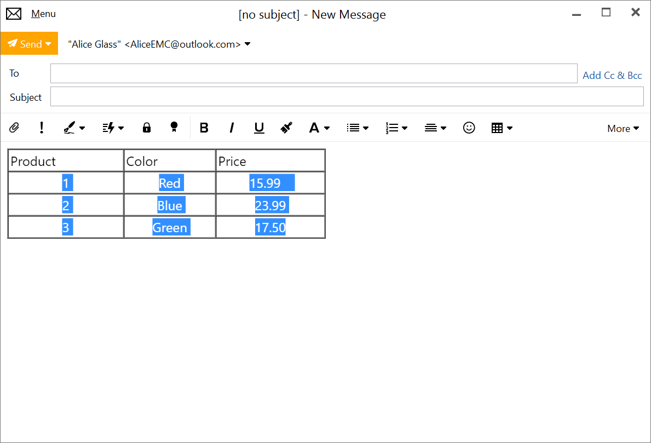Click the font A icon
Viewport: 651px width, 443px height.
pos(314,128)
